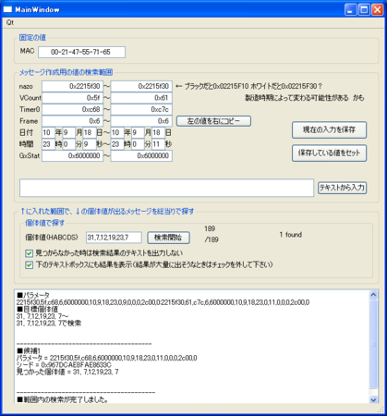
Task: Click the end date year field
Action: click(x=117, y=132)
